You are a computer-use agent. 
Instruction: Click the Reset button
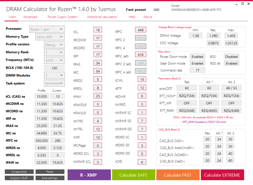coord(50,172)
